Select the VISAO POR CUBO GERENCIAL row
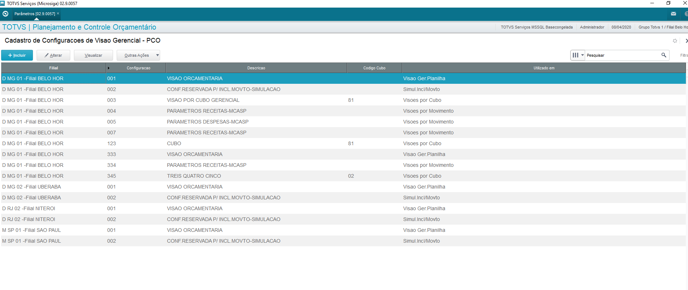 pos(343,100)
